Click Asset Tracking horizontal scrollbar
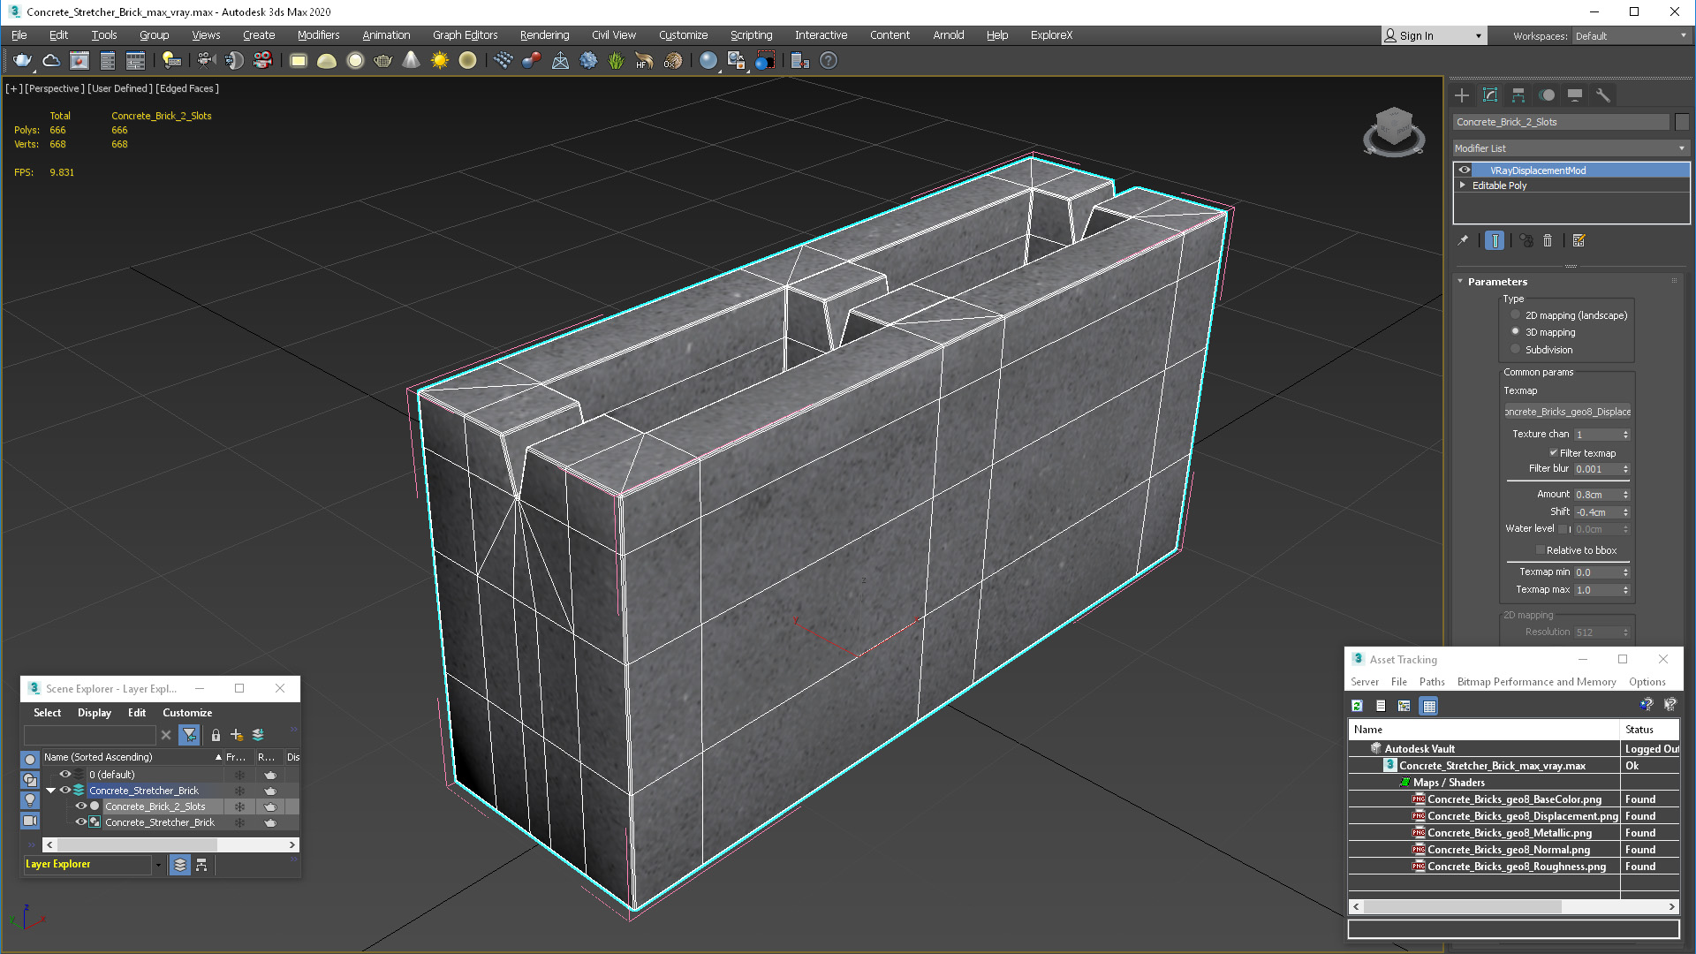 (1513, 907)
